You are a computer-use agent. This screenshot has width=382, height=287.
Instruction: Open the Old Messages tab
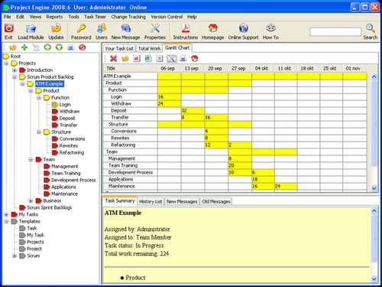coord(216,201)
